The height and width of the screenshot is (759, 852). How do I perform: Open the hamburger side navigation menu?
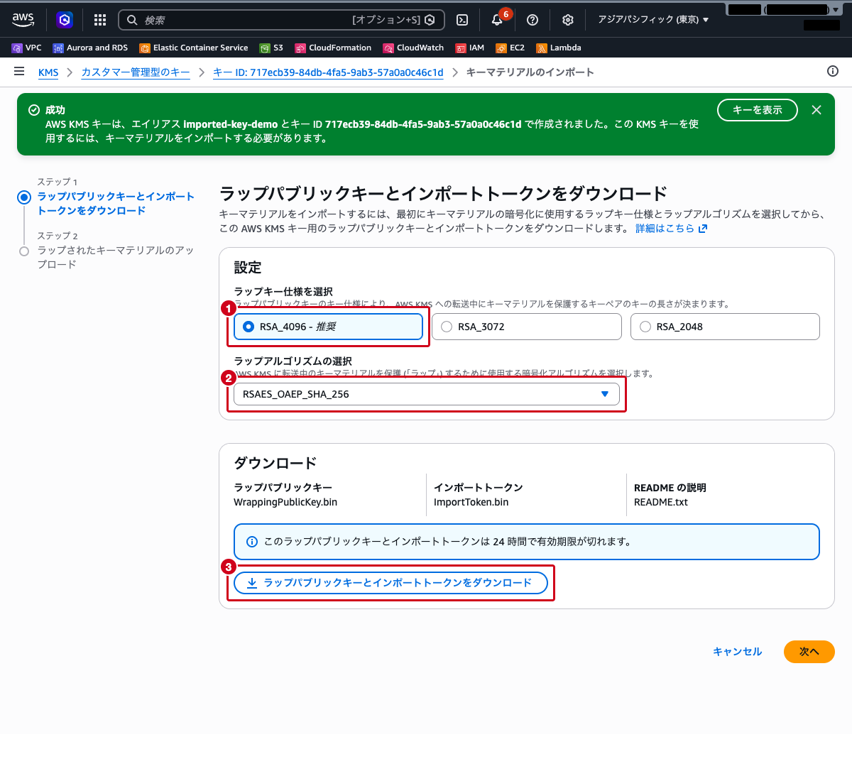19,72
